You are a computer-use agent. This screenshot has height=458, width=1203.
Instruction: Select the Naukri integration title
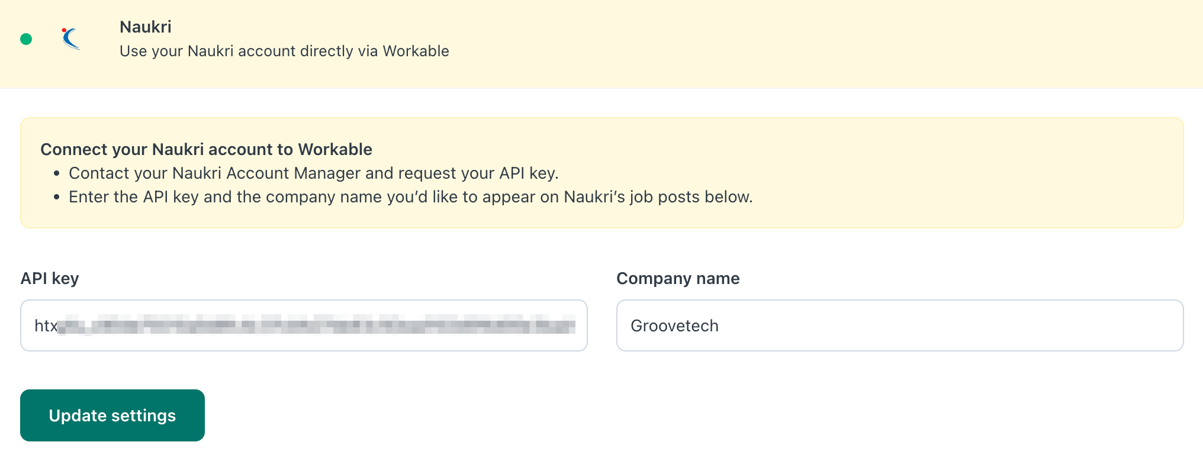[x=146, y=27]
